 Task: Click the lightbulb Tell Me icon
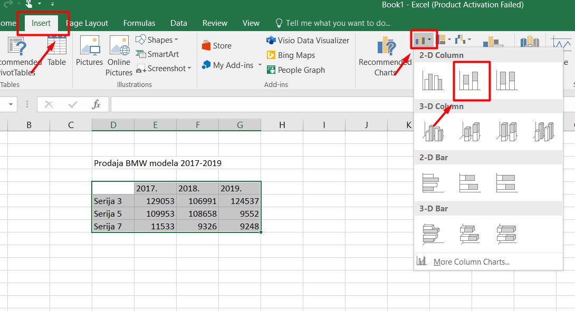pyautogui.click(x=279, y=23)
